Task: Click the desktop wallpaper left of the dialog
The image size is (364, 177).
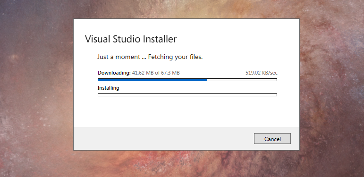Action: point(37,88)
